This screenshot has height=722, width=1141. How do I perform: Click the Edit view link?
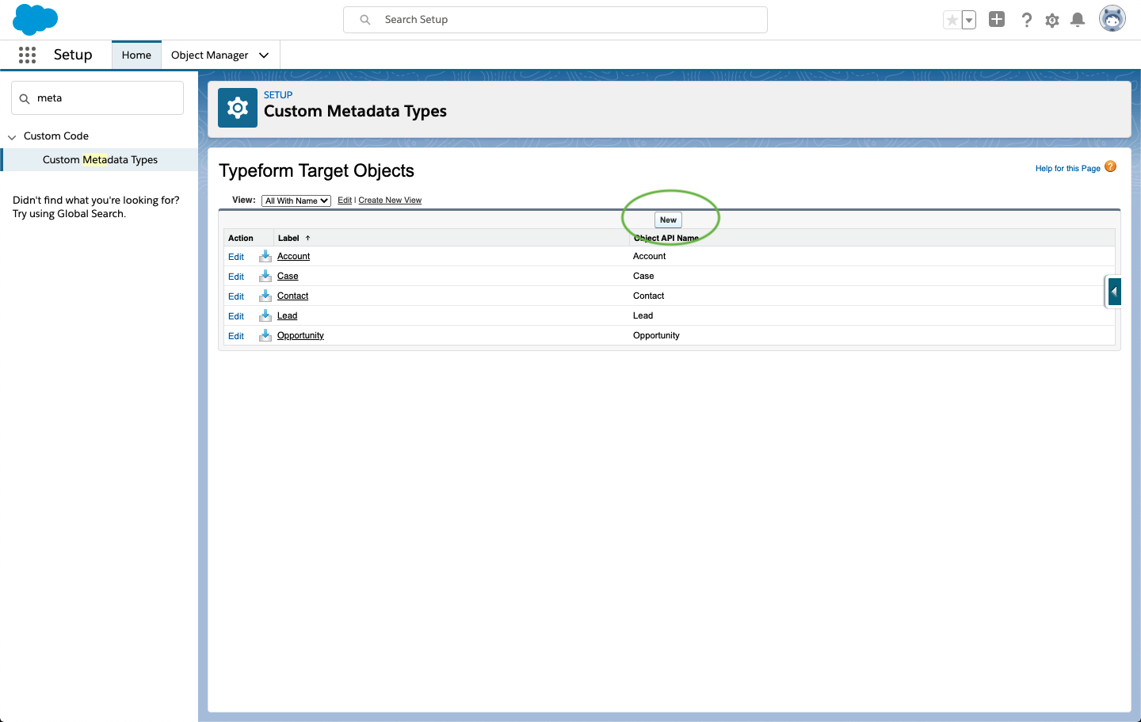[345, 201]
